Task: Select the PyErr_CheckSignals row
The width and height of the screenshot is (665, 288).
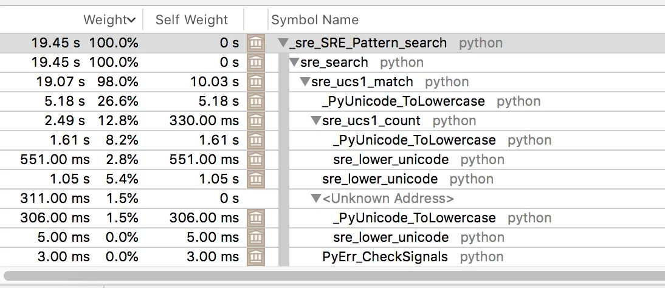Action: click(385, 257)
